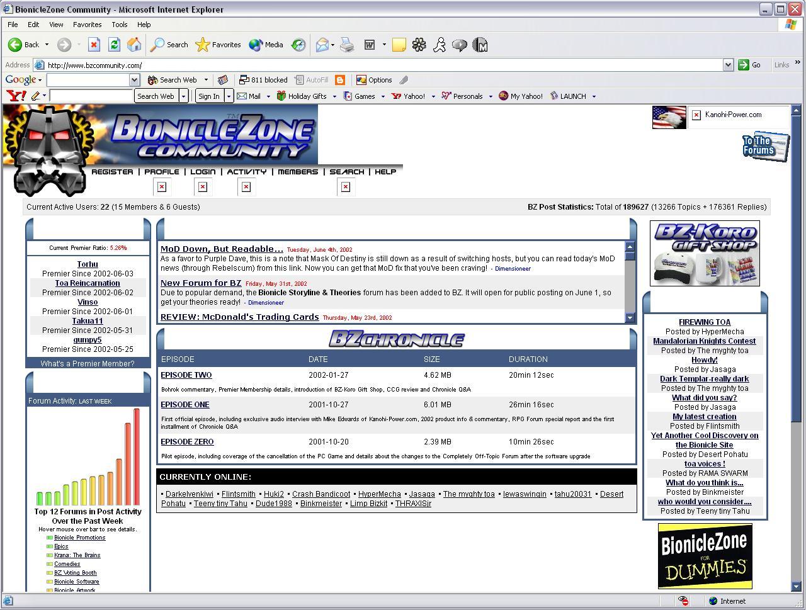Expand the address bar dropdown
The height and width of the screenshot is (610, 806).
(x=728, y=65)
